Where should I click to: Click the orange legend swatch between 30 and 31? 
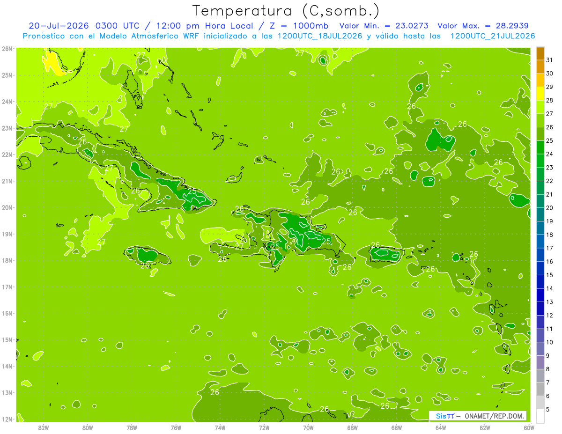(x=540, y=67)
